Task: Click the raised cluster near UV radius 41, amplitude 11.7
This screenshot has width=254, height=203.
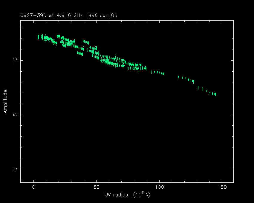Action: click(x=86, y=42)
